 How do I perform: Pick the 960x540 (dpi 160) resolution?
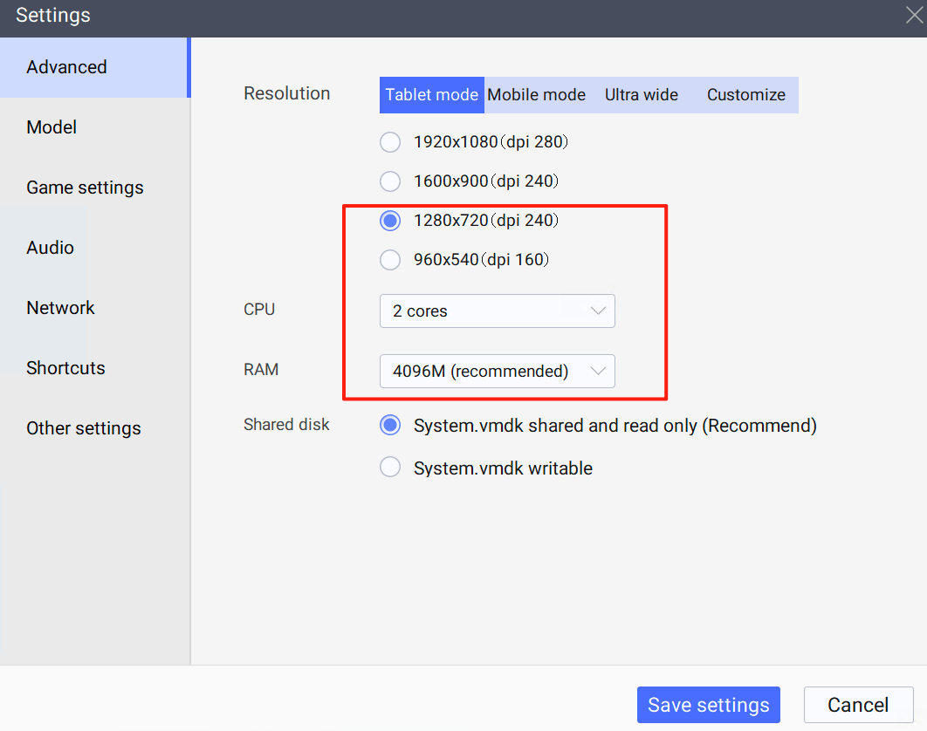tap(390, 260)
